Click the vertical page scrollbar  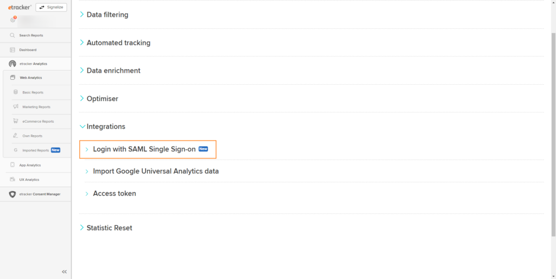(x=553, y=135)
